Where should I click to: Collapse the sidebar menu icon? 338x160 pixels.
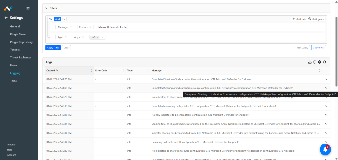[x=28, y=8]
